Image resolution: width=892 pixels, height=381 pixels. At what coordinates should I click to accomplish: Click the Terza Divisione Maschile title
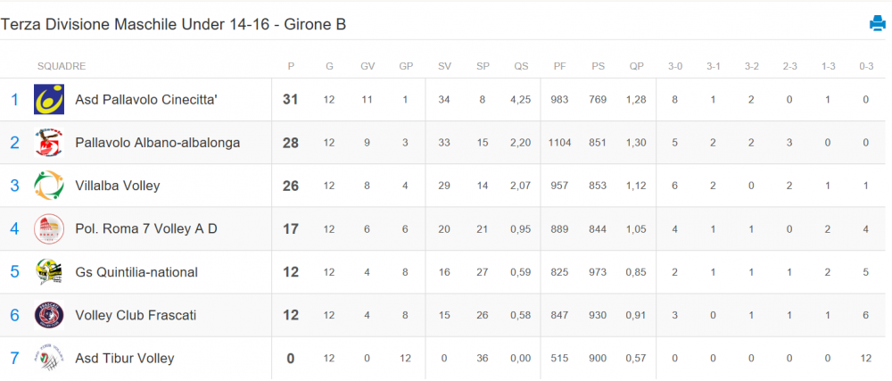click(173, 24)
